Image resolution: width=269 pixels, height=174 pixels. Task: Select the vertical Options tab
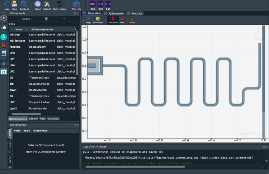pyautogui.click(x=10, y=134)
